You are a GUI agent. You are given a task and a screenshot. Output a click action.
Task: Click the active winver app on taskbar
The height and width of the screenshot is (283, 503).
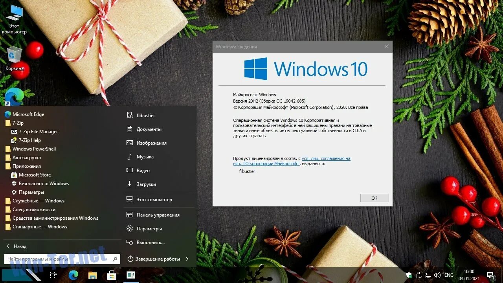[130, 275]
